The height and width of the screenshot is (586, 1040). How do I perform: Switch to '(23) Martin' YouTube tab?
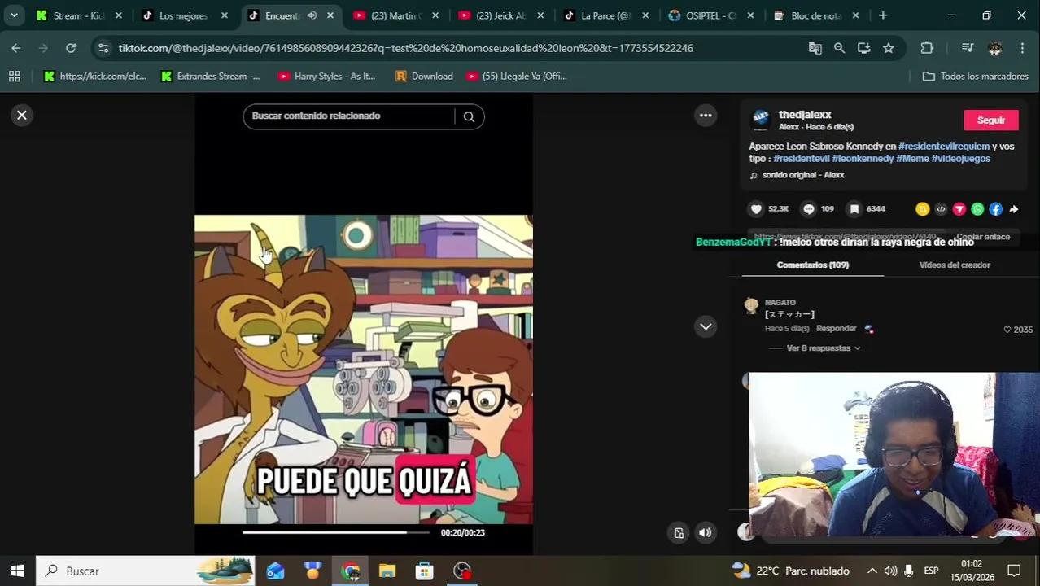tap(396, 15)
